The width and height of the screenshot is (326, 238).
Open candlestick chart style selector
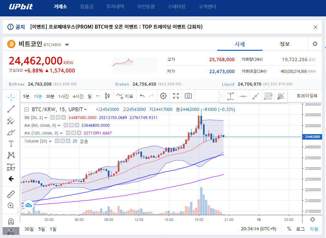(107, 96)
